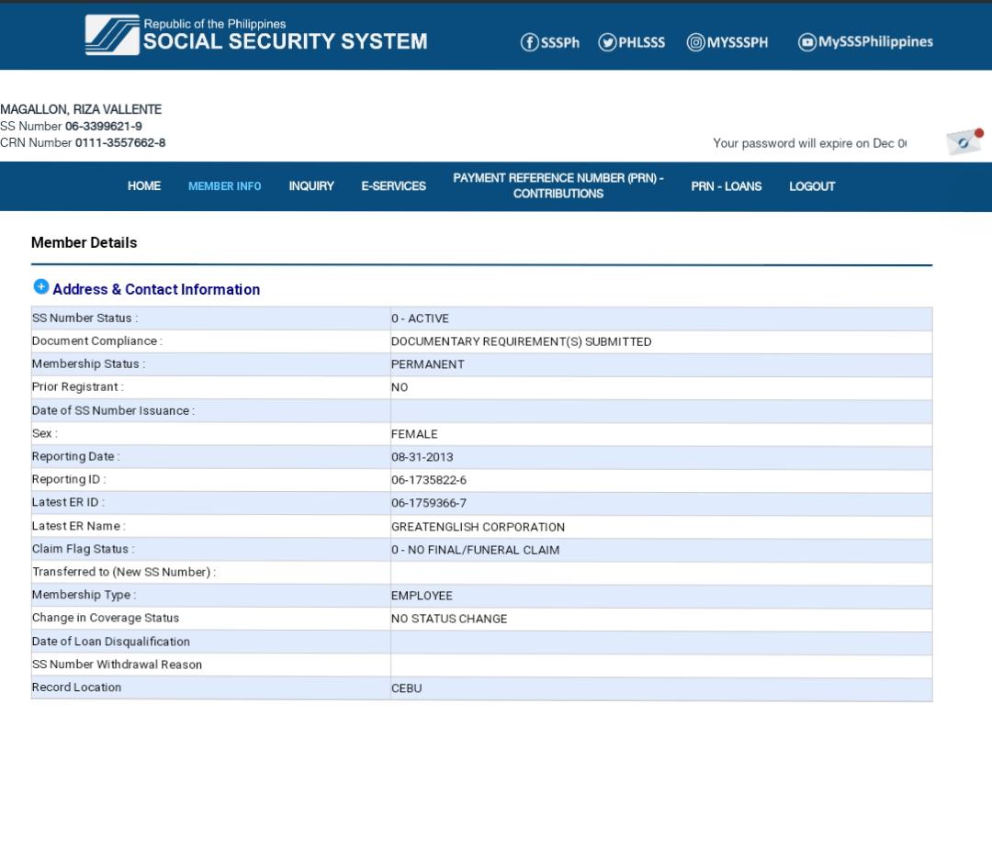Image resolution: width=992 pixels, height=849 pixels.
Task: Open Payment Reference Number (PRN) - Contributions
Action: (558, 186)
